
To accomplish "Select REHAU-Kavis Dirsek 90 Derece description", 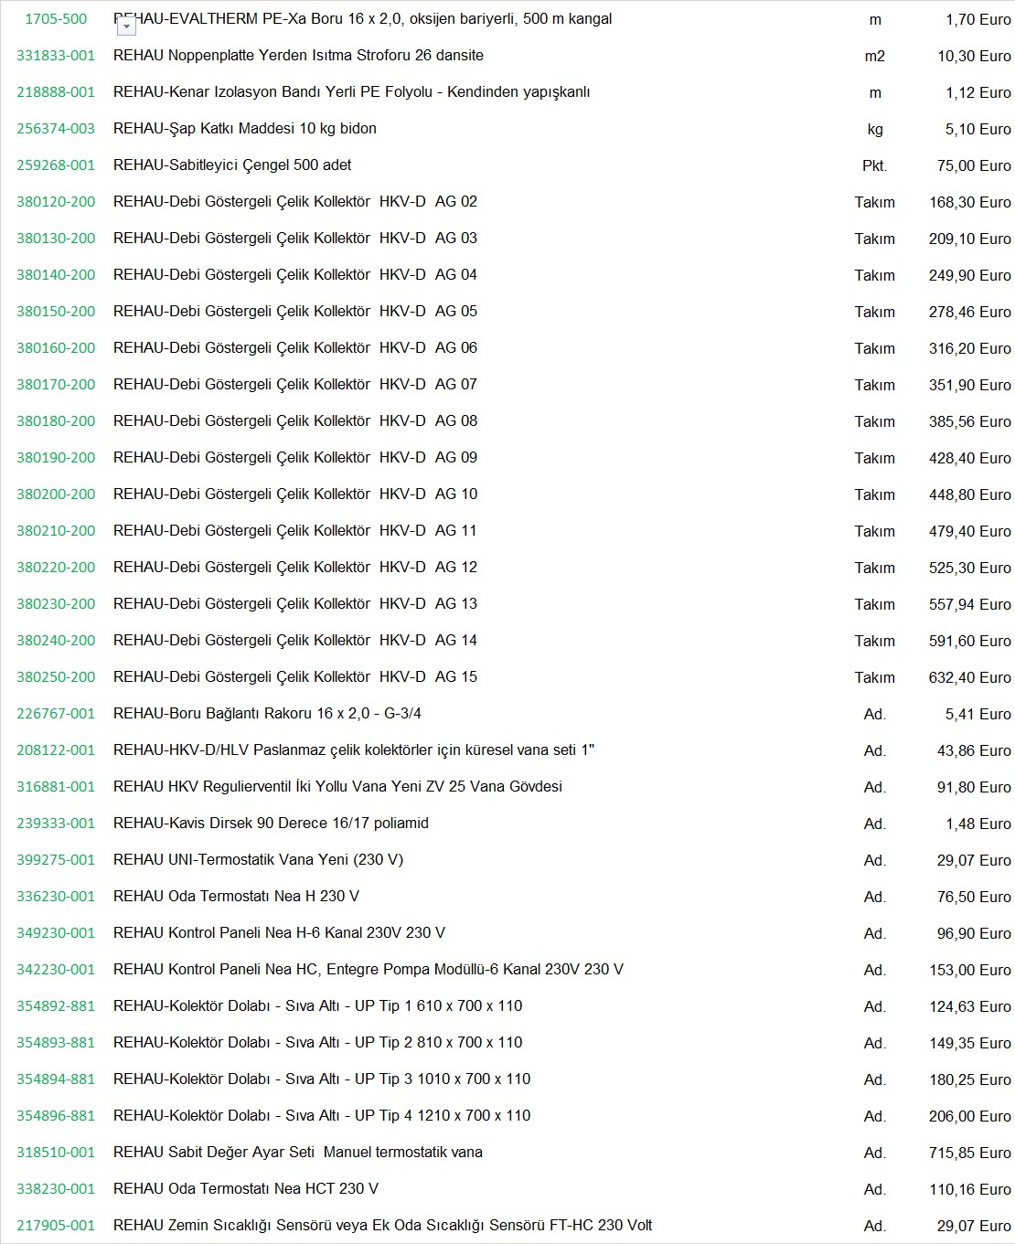I will pyautogui.click(x=271, y=824).
